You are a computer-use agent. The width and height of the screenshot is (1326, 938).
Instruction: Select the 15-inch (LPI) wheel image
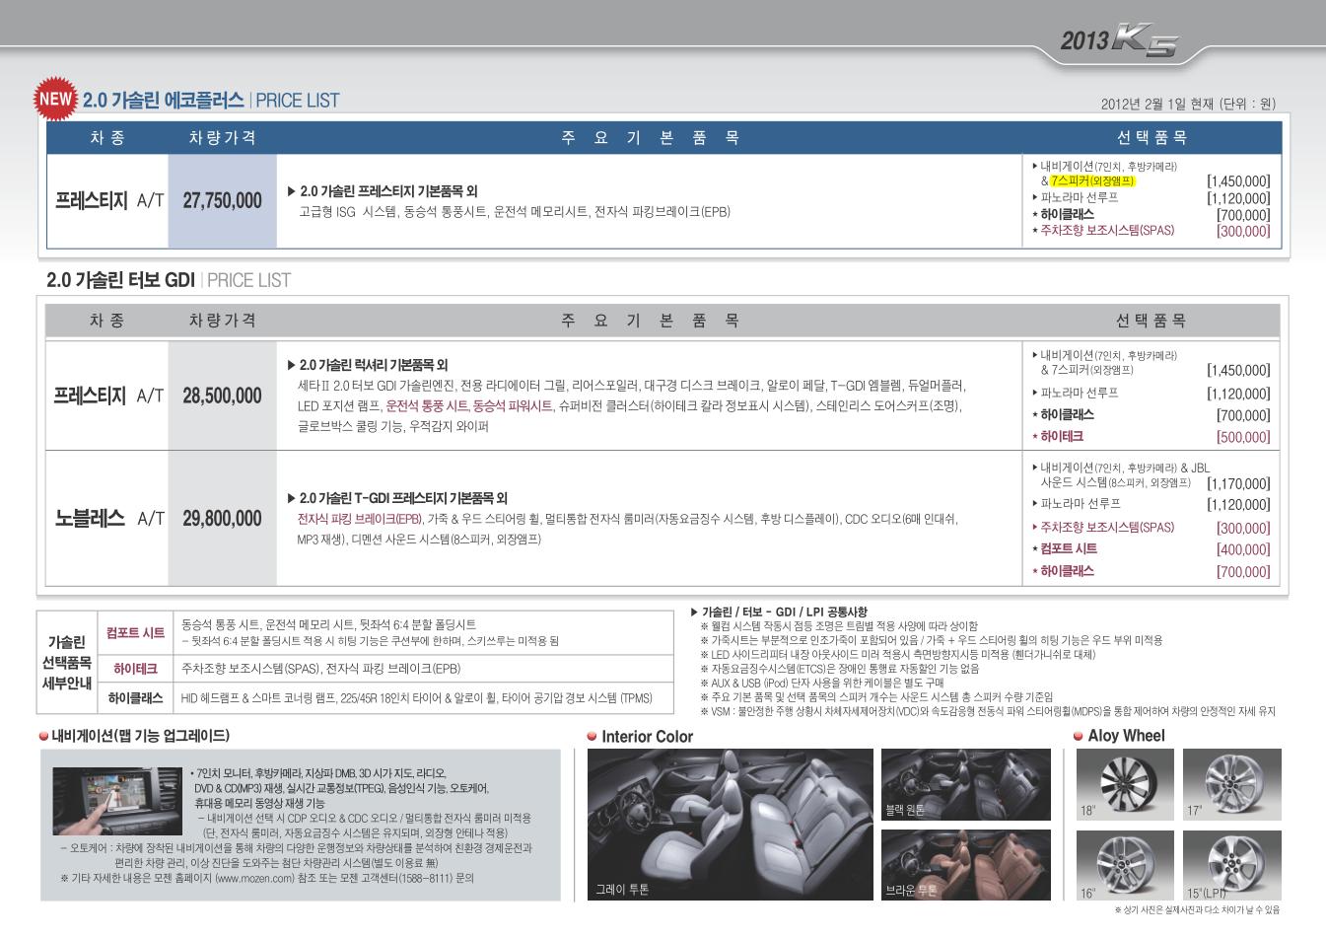pos(1231,865)
